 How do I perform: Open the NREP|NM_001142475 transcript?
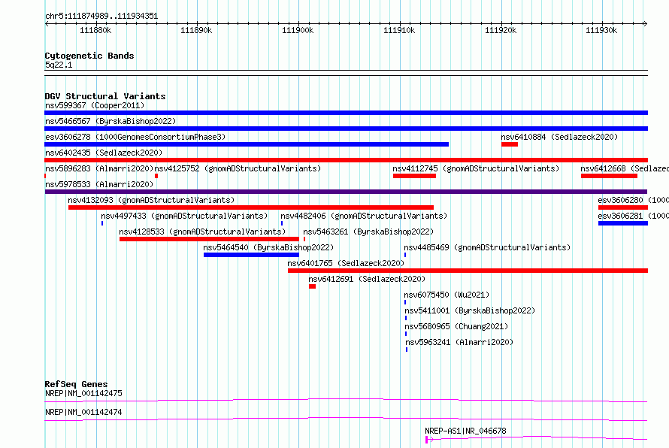coord(83,393)
